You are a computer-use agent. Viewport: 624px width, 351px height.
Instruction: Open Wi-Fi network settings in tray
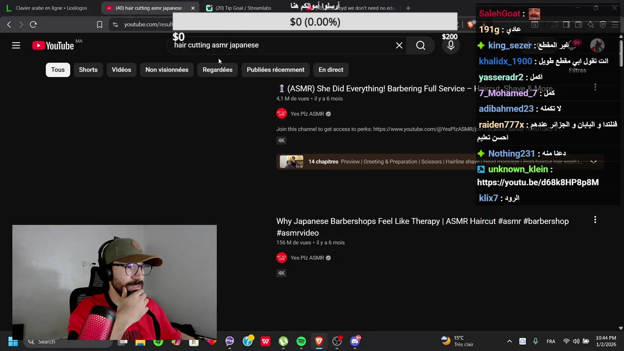pyautogui.click(x=566, y=341)
